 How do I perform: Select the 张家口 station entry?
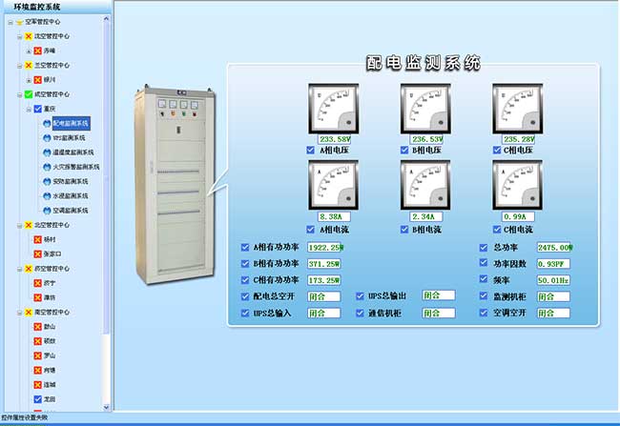coord(52,254)
